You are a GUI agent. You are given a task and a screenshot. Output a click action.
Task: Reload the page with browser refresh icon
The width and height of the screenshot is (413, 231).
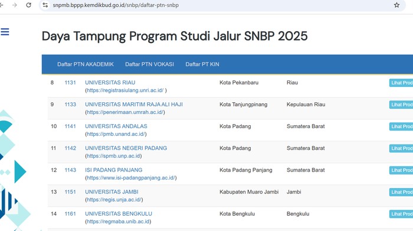(x=28, y=5)
